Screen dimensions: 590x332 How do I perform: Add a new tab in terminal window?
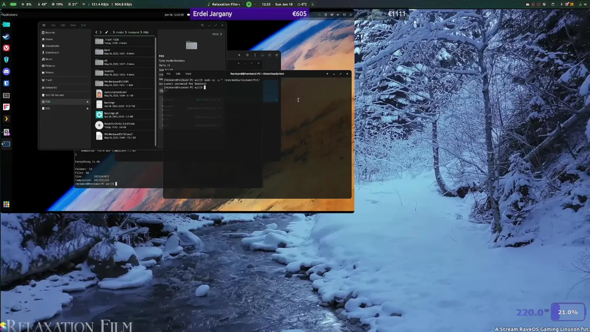327,74
